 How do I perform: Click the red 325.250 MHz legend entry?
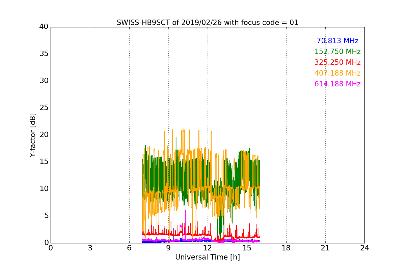pyautogui.click(x=337, y=62)
